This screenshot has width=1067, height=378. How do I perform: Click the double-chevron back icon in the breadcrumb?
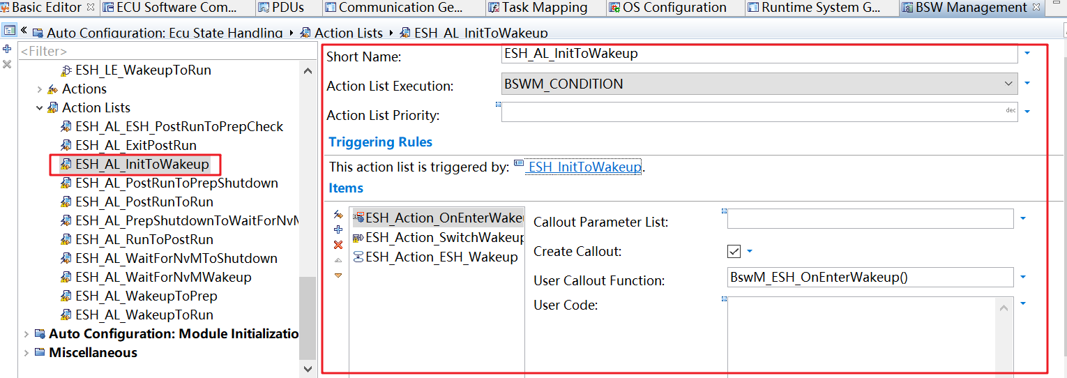(24, 31)
